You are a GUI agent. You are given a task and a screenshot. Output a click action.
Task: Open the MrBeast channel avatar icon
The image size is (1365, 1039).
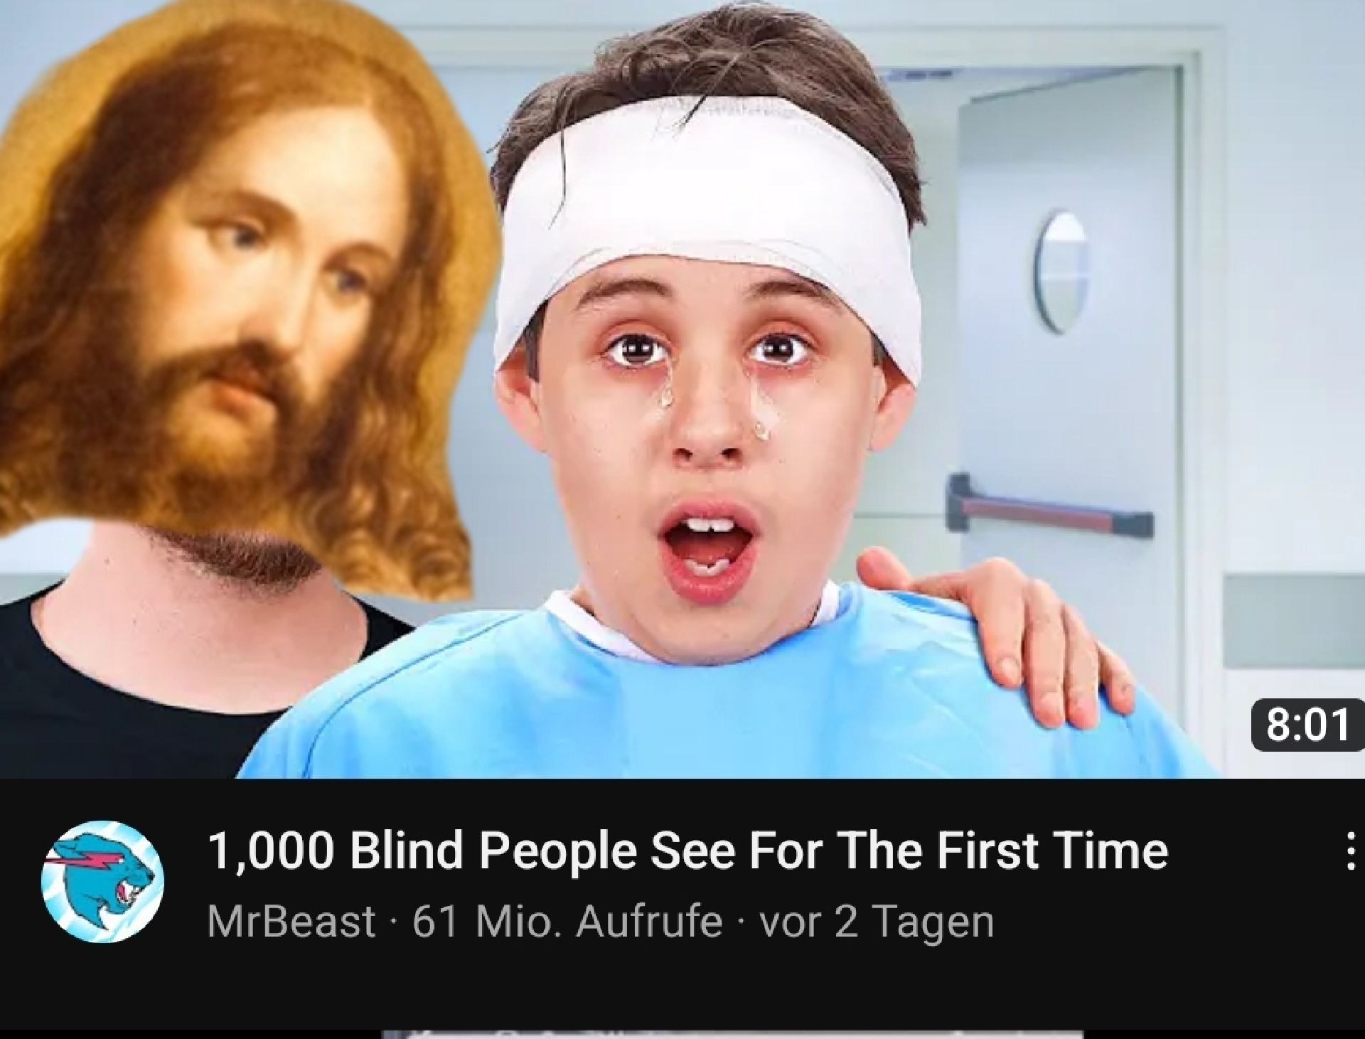click(x=103, y=882)
